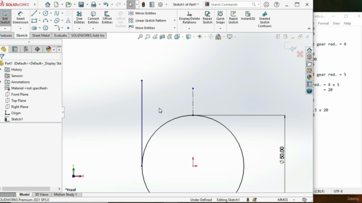The height and width of the screenshot is (203, 362).
Task: Click Linear Sketch Pattern
Action: [147, 21]
